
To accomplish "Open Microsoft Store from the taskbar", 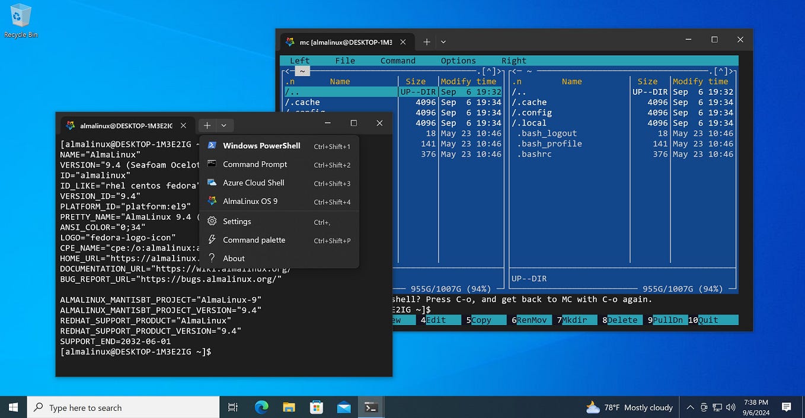I will [316, 407].
